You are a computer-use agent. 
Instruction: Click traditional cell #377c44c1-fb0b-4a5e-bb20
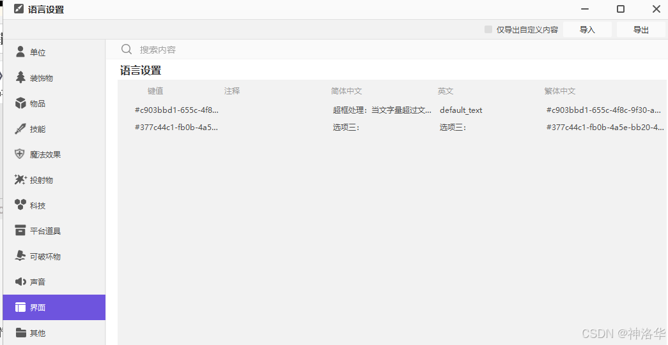pyautogui.click(x=605, y=127)
